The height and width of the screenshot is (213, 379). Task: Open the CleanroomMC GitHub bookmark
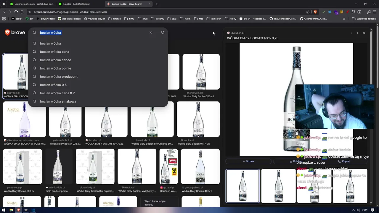pos(313,19)
